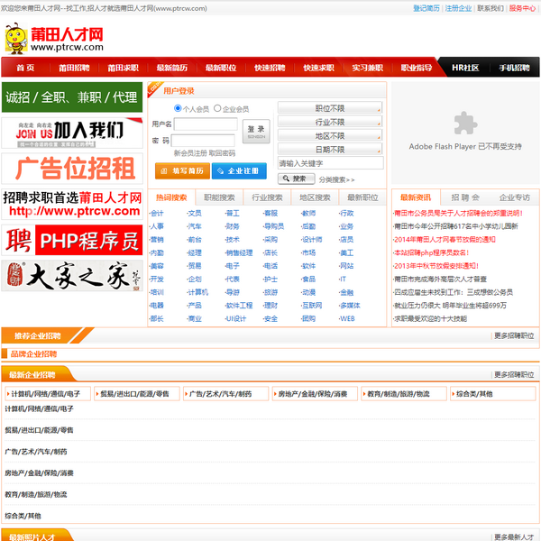Expand the 行业不限 dropdown
This screenshot has height=541, width=541.
click(330, 122)
